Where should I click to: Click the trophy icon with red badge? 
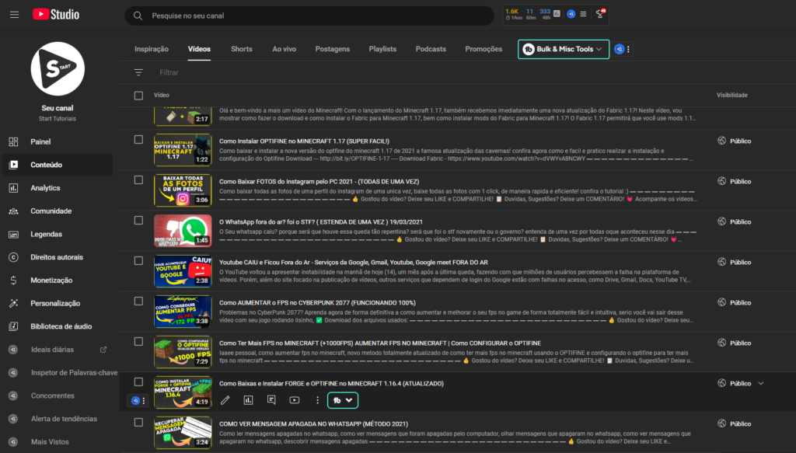pyautogui.click(x=600, y=14)
